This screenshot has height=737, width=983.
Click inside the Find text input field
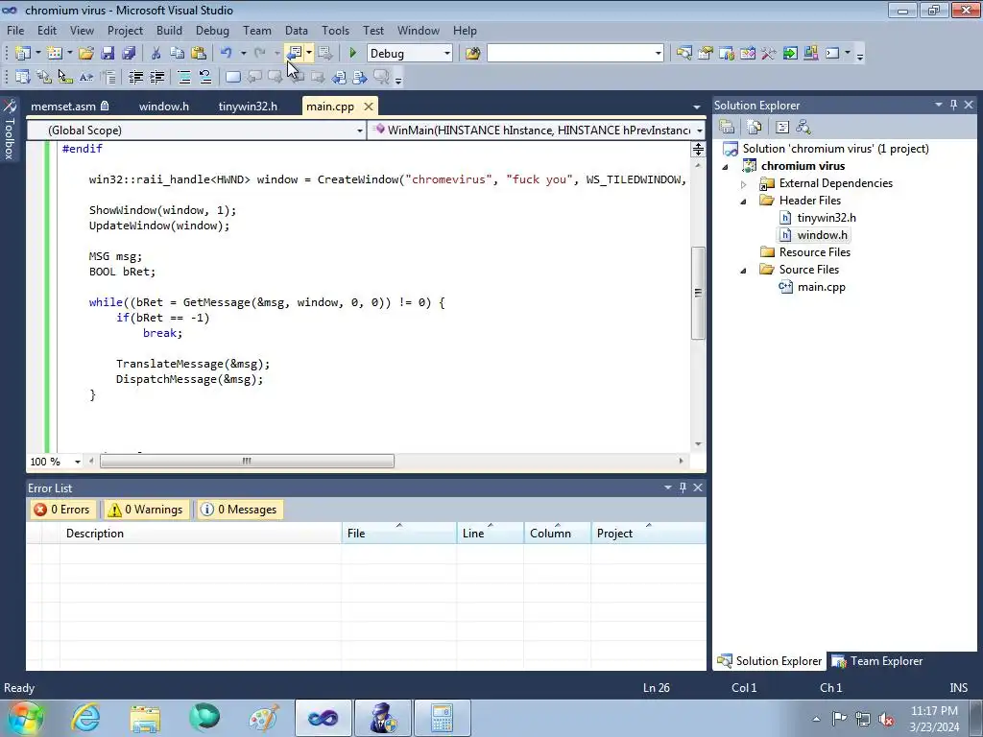pyautogui.click(x=570, y=54)
